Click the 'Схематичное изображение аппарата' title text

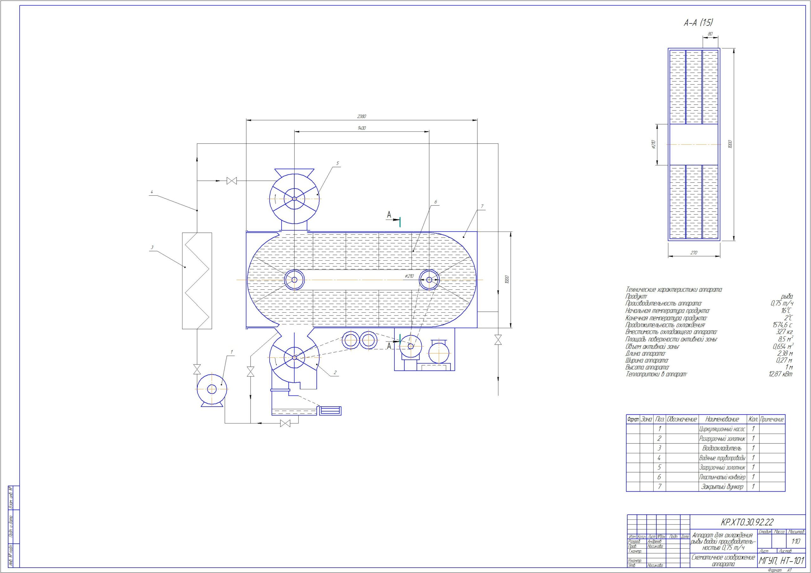pyautogui.click(x=723, y=561)
